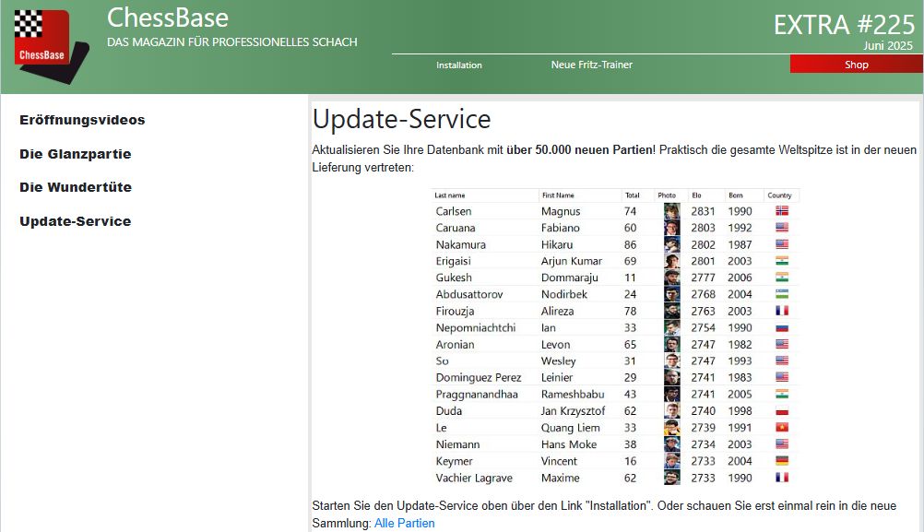Click Hikaru Nakamura's photo thumbnail

pos(671,244)
